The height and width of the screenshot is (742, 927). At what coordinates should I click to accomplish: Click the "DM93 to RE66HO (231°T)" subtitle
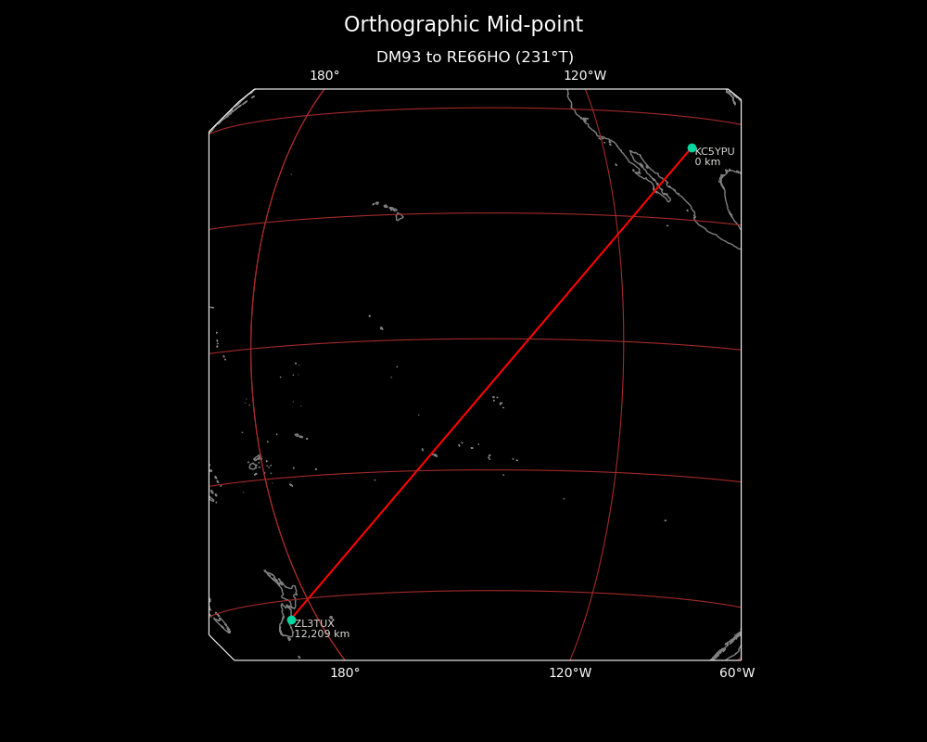475,58
